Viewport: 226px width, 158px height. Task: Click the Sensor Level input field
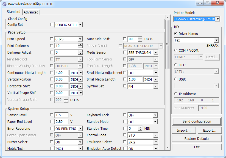[62, 115]
